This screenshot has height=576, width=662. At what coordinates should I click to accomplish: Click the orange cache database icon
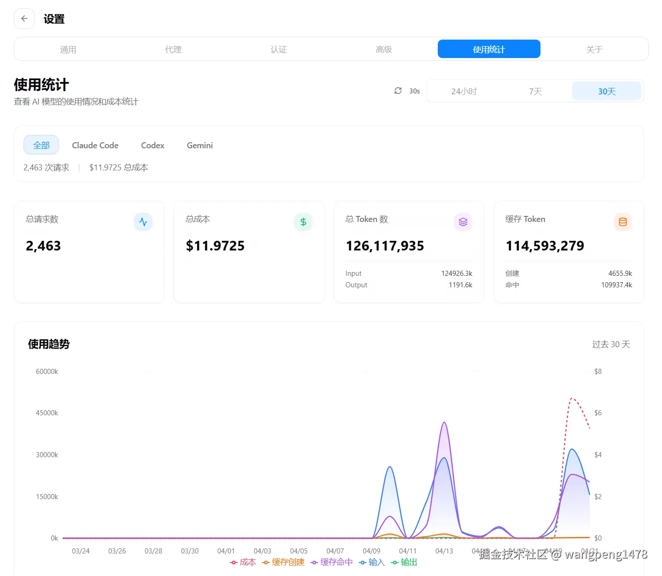pos(622,222)
